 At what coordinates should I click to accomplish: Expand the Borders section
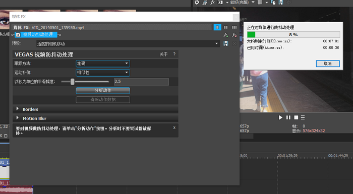[17, 109]
